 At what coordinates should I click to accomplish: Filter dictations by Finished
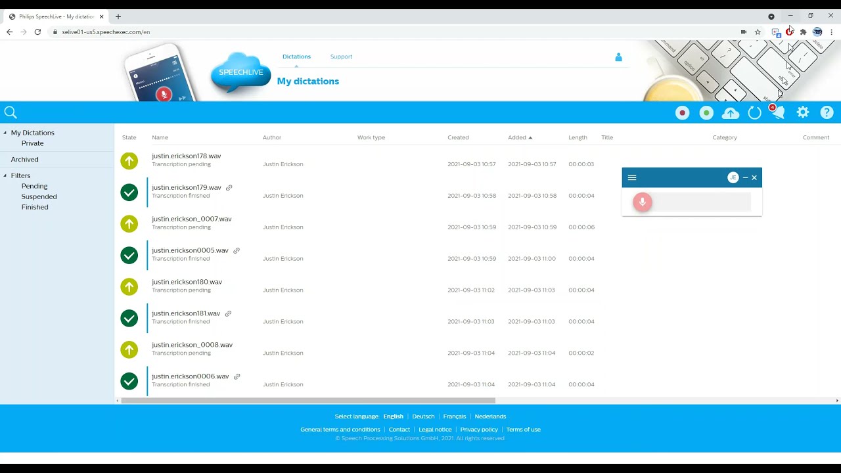point(35,207)
